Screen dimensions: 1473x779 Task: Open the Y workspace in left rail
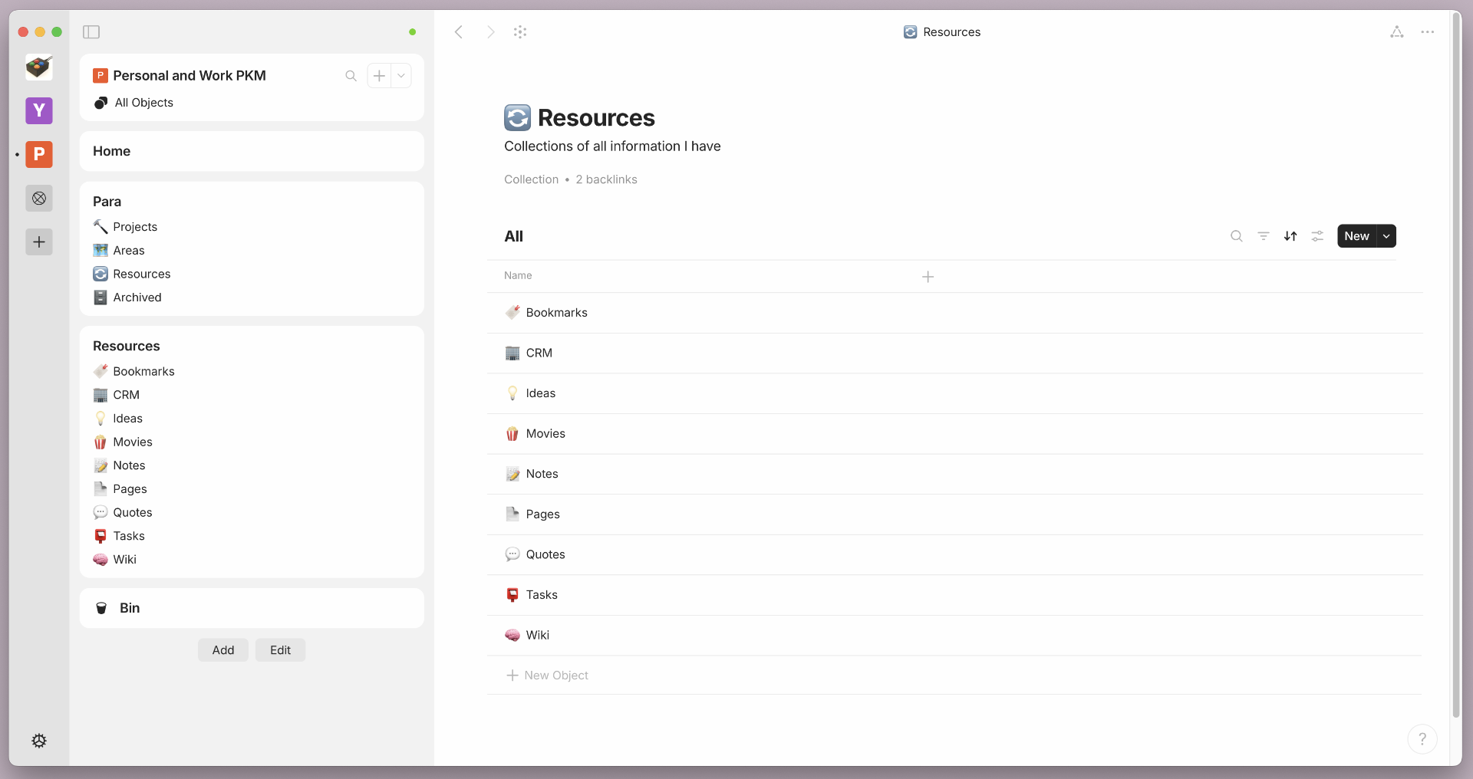coord(39,110)
